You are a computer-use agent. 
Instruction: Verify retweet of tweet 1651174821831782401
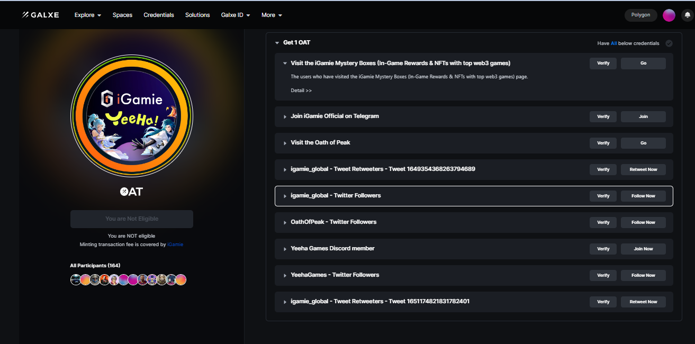(603, 302)
